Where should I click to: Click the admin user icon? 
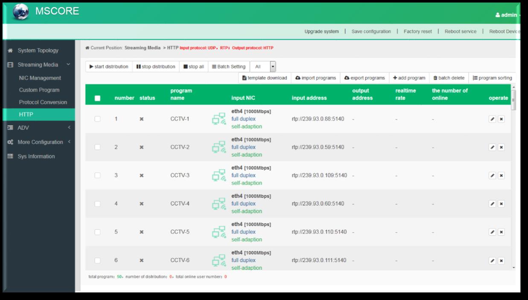click(498, 15)
